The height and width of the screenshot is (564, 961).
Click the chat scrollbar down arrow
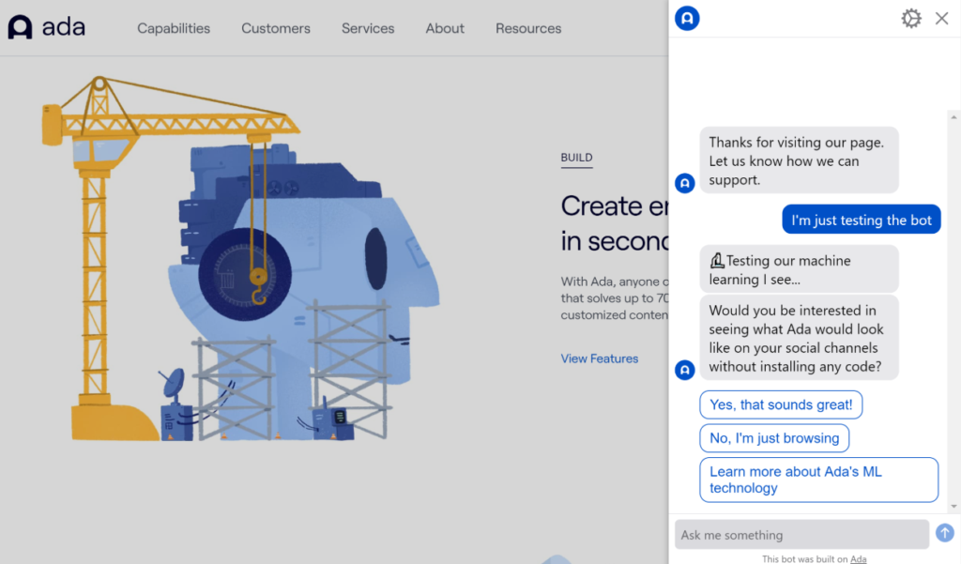click(954, 507)
